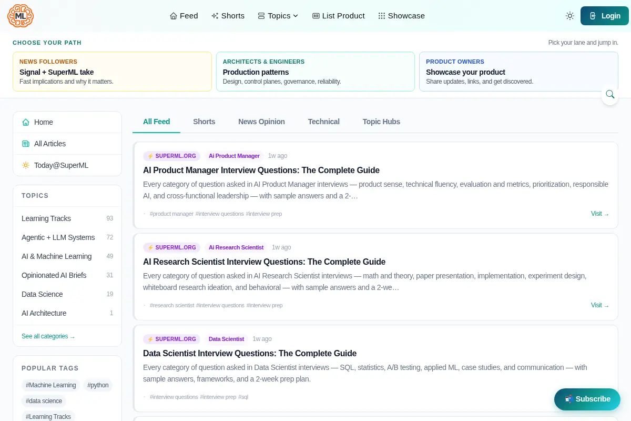Click the Data Scientist category badge
This screenshot has height=421, width=631.
pos(227,339)
